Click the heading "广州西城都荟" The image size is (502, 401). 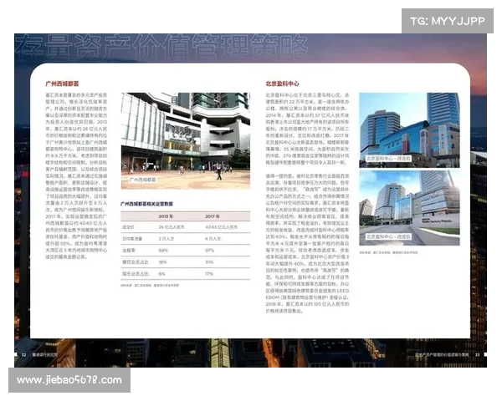(62, 84)
